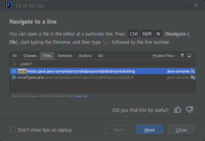Click the Did you find this tip useful text
This screenshot has height=141, width=205.
coord(141,110)
